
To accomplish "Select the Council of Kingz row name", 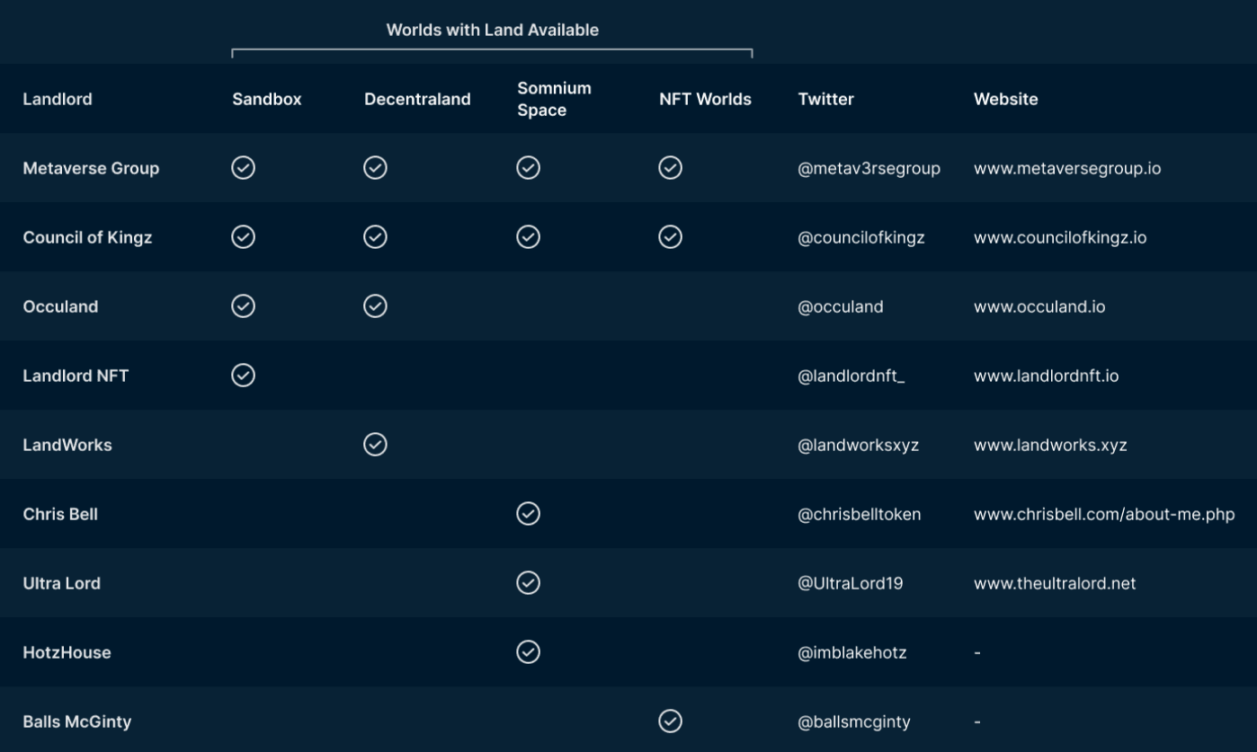I will 87,236.
